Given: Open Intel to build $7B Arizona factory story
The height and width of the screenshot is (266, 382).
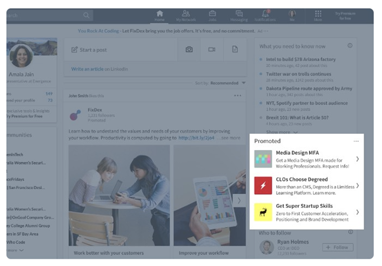Looking at the screenshot, I should [300, 59].
